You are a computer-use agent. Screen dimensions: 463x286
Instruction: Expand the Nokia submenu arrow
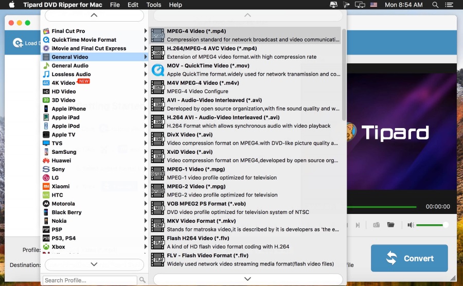tap(146, 221)
